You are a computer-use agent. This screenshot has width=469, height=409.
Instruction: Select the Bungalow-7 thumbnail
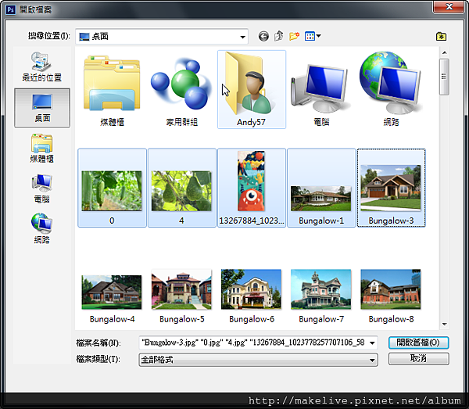point(321,296)
